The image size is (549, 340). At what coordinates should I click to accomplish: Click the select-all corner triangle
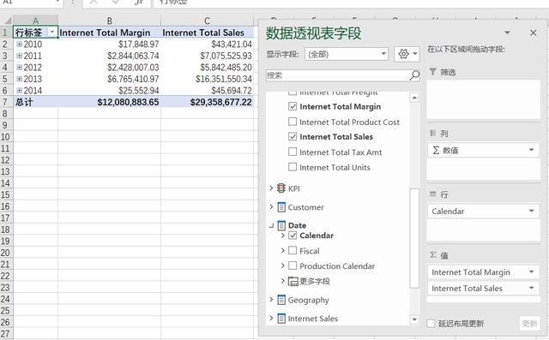[x=7, y=21]
